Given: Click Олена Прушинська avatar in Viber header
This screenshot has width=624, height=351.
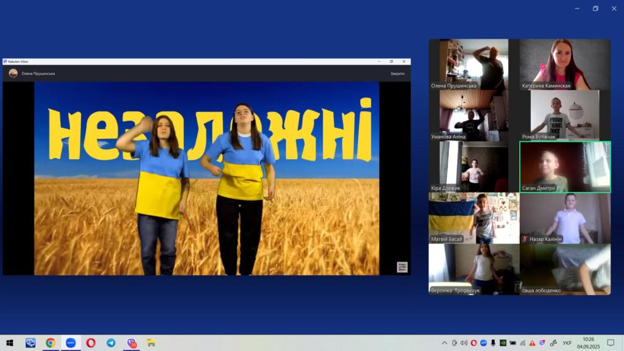Looking at the screenshot, I should 13,73.
